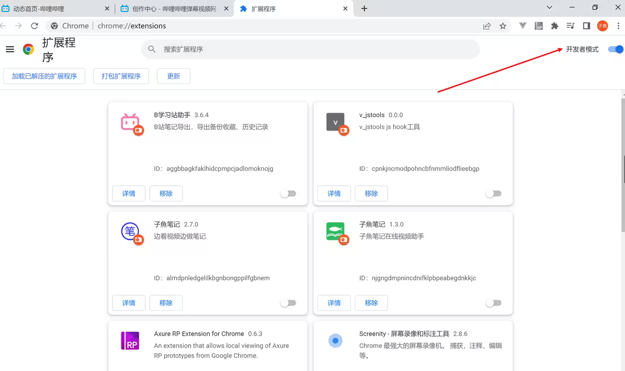625x371 pixels.
Task: Remove the v_jstools extension
Action: (x=371, y=194)
